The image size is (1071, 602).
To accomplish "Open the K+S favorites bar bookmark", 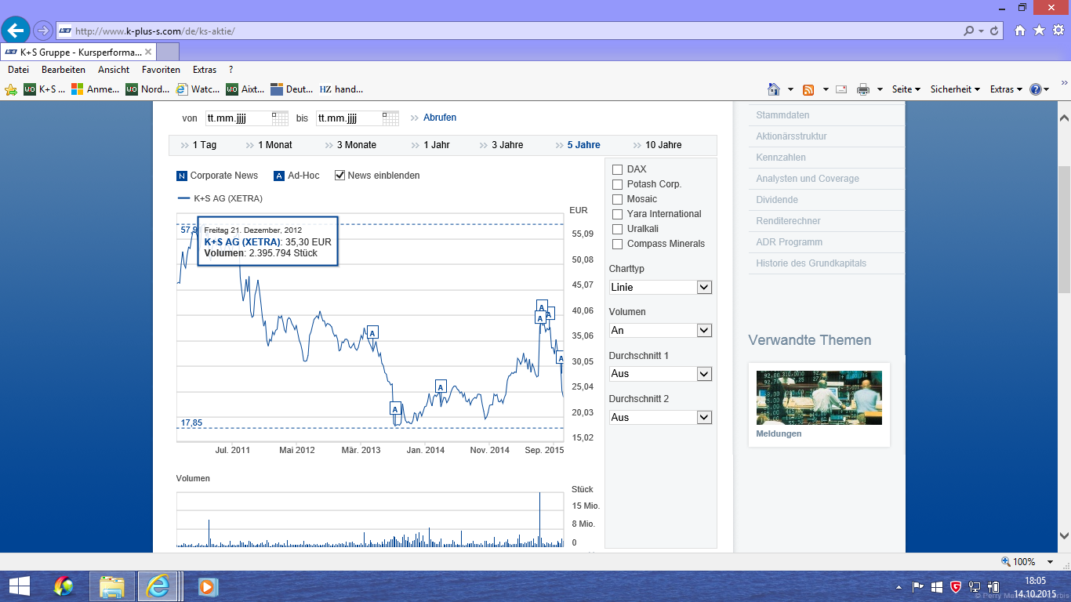I will pos(45,89).
